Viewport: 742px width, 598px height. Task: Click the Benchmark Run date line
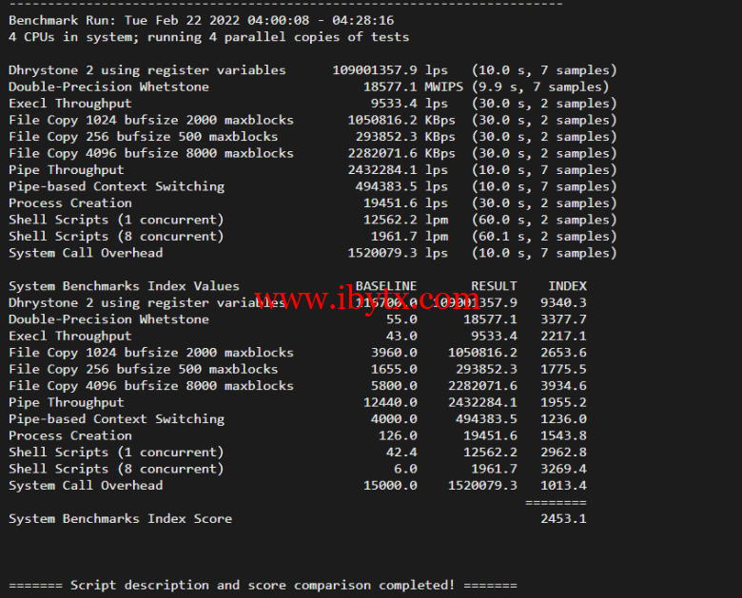coord(201,20)
